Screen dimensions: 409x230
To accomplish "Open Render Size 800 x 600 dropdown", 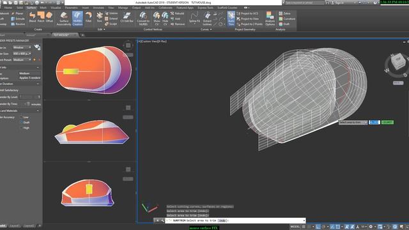I will click(x=22, y=54).
